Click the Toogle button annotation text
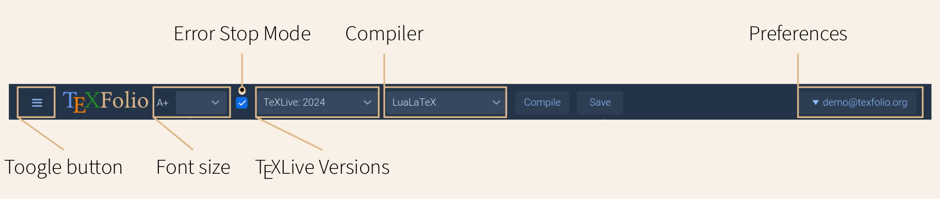The image size is (940, 199). click(x=63, y=168)
